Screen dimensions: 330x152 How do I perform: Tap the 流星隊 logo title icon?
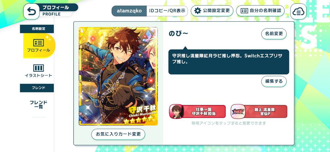click(x=238, y=112)
